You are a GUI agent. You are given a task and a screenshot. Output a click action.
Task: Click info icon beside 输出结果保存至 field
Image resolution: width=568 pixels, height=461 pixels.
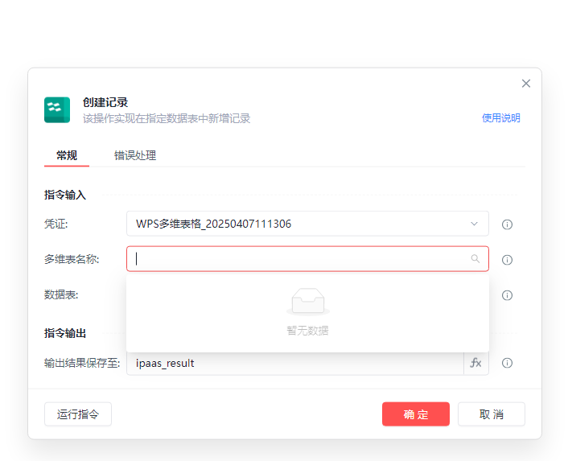click(x=507, y=363)
